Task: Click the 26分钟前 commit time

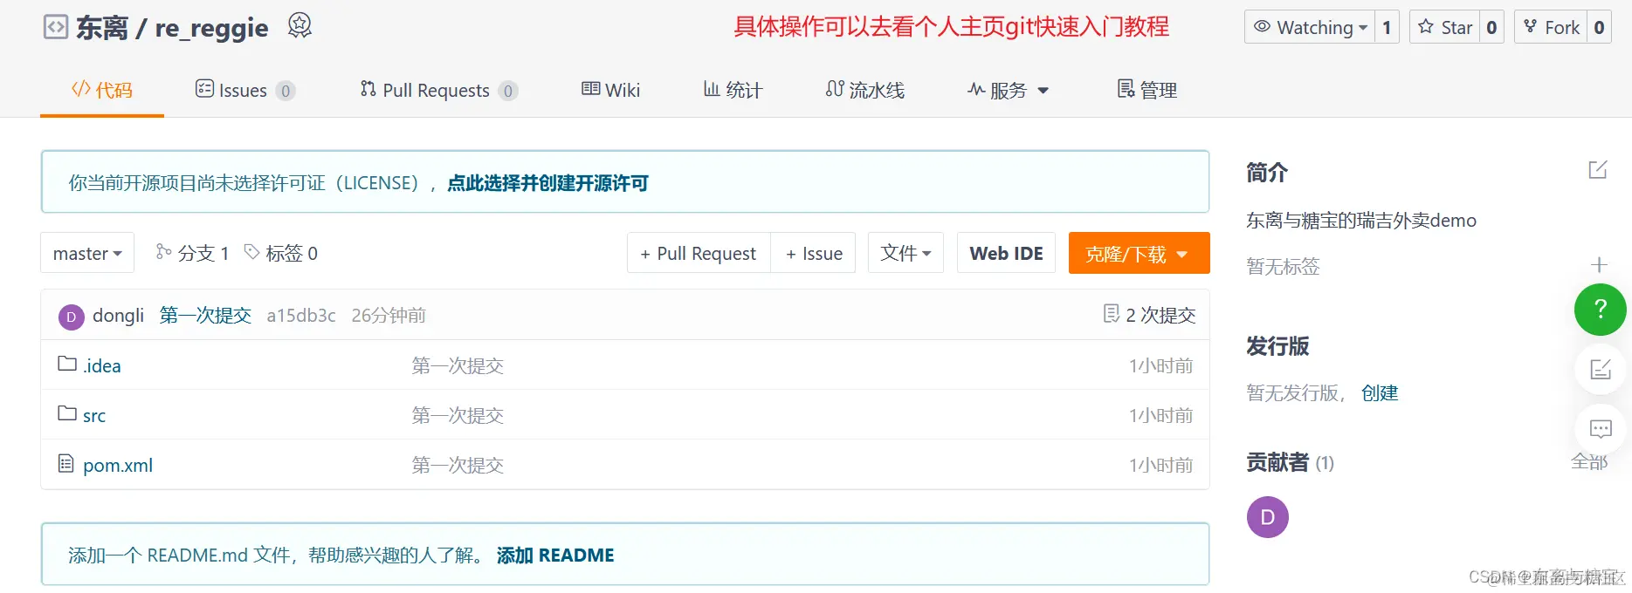Action: click(389, 316)
